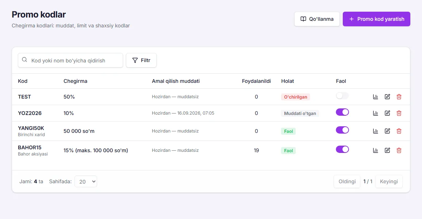
Task: Open the Qo'llanma guide
Action: (317, 19)
